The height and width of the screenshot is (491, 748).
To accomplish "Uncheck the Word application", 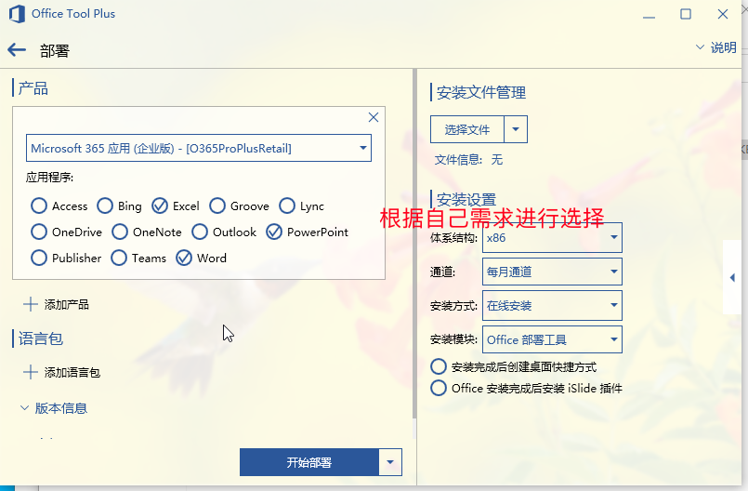I will pos(184,258).
